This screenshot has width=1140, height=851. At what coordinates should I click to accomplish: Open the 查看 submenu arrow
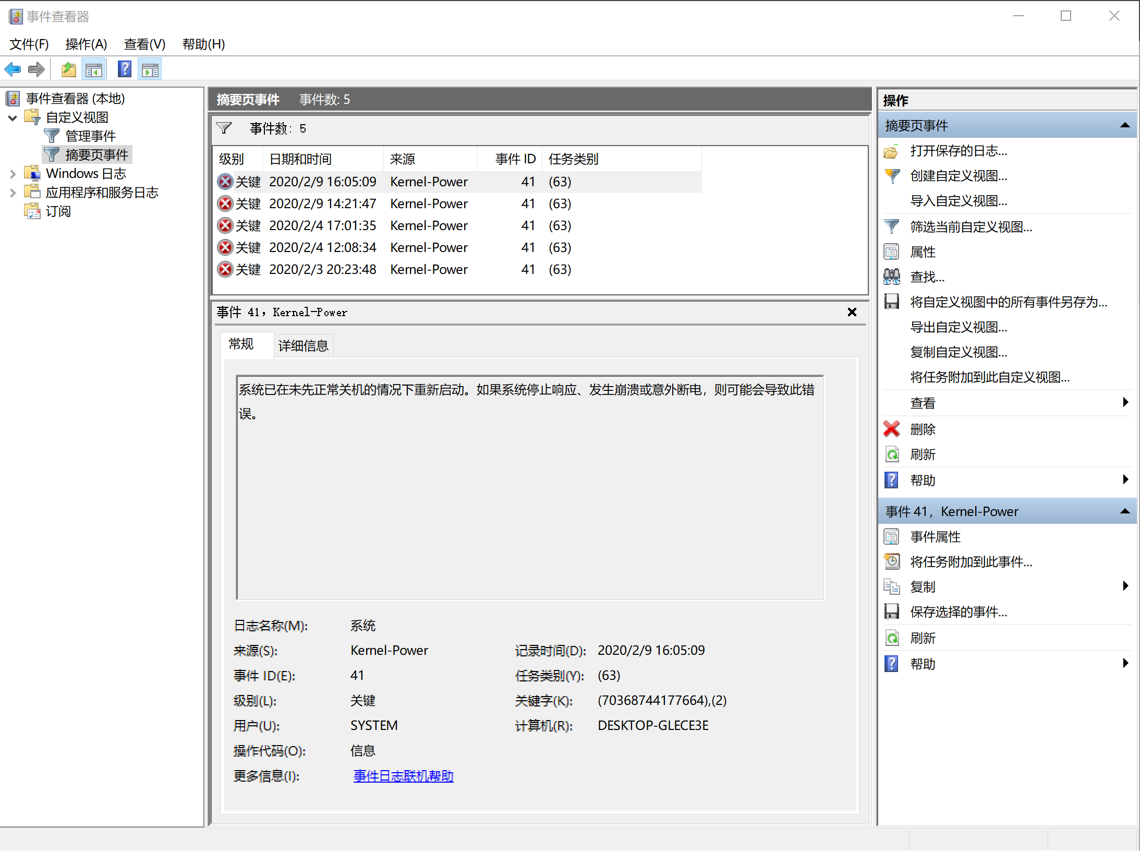(1125, 402)
